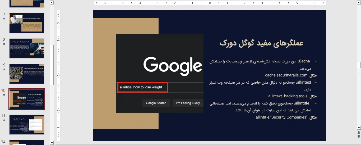
Task: Click the main editor scroll-down arrow
Action: [359, 128]
